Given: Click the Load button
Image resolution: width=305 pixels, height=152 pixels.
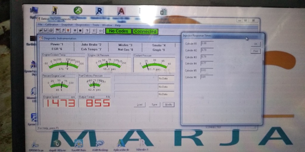Looking at the screenshot, I should [x=140, y=104].
